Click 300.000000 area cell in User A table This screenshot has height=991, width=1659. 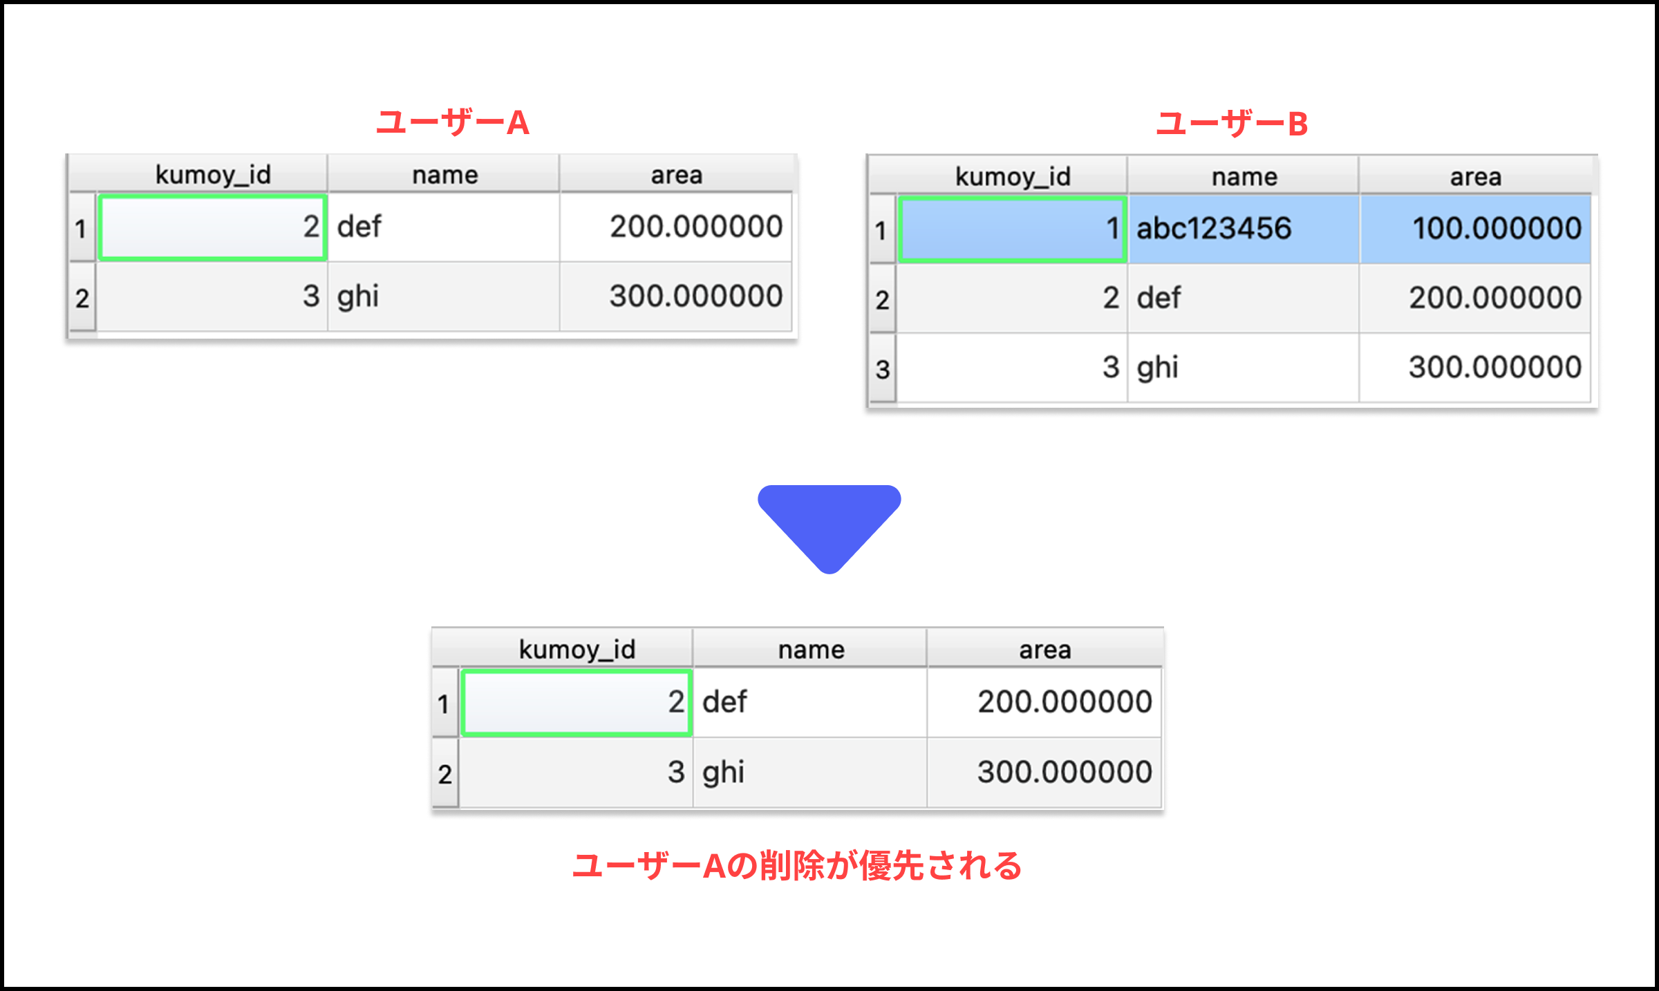(676, 296)
